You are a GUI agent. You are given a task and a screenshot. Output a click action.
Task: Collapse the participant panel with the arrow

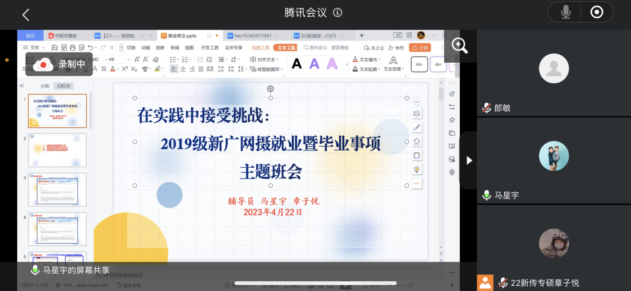click(x=469, y=160)
